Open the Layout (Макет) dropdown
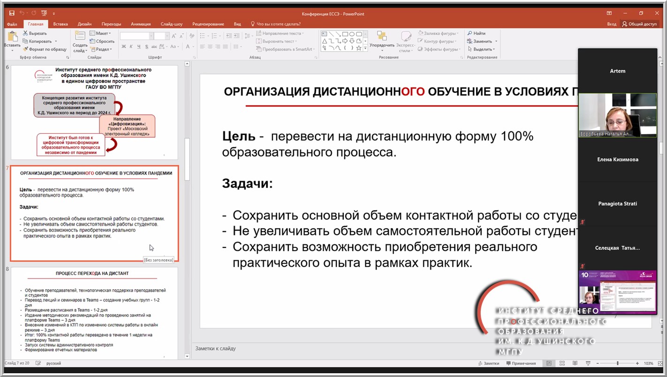Screen dimensions: 667x377 coord(102,33)
